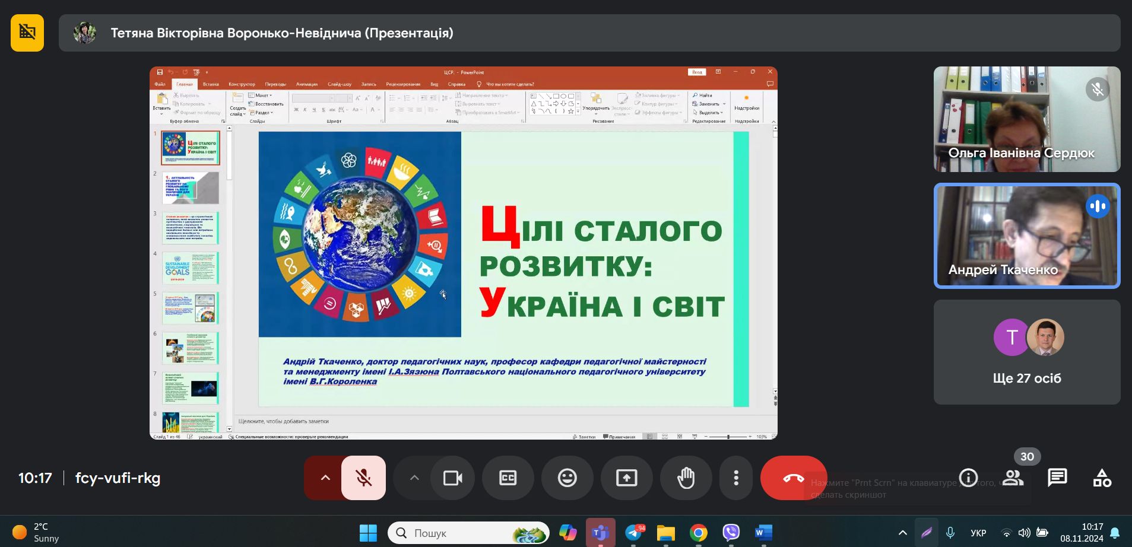Open more options three-dot menu

[736, 478]
